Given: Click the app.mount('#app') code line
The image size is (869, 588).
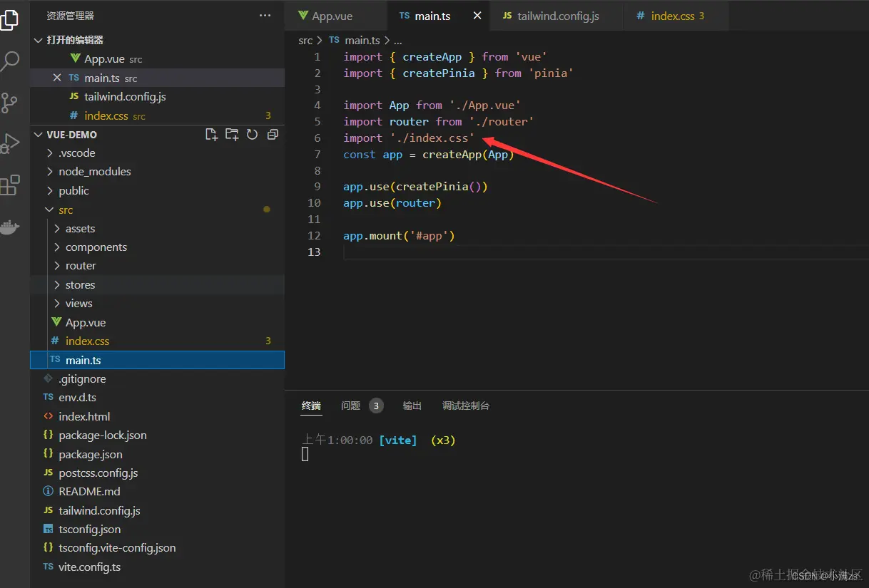Looking at the screenshot, I should click(399, 235).
